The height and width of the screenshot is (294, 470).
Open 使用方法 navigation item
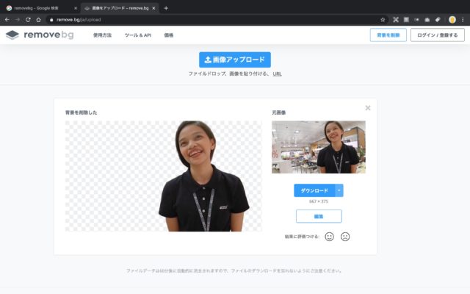pyautogui.click(x=103, y=35)
